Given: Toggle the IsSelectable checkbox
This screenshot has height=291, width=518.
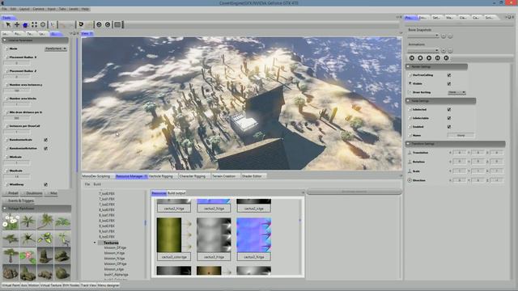Looking at the screenshot, I should tap(449, 118).
